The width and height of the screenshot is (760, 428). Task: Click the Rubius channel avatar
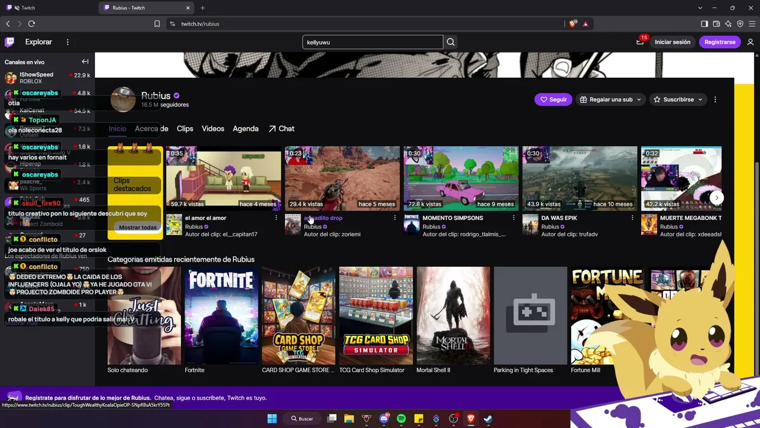point(123,99)
